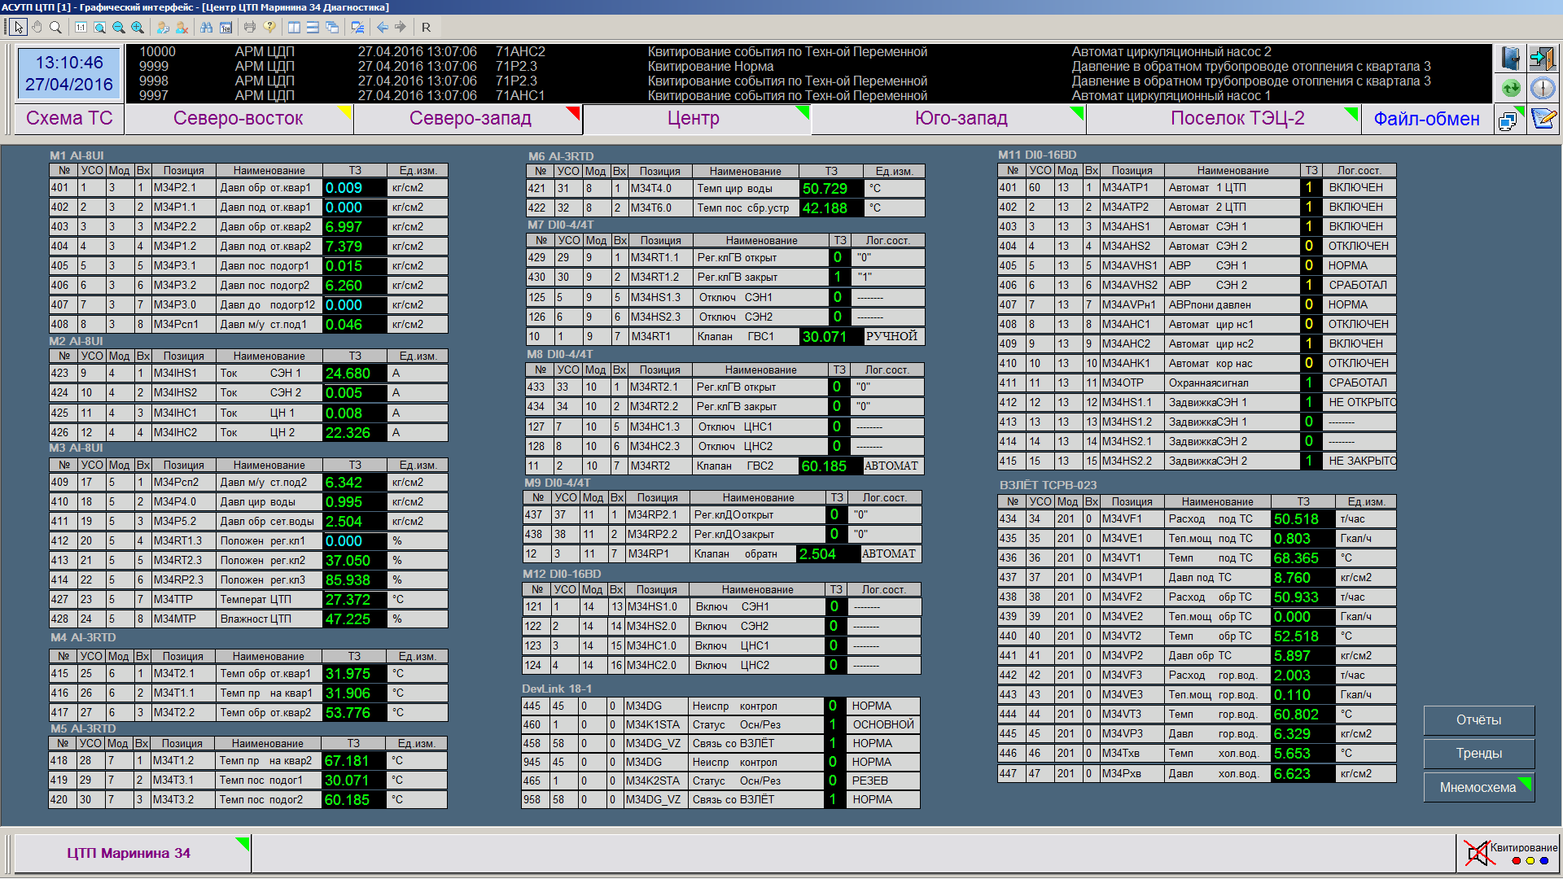
Task: Select the magnifier tool in toolbar
Action: coord(55,27)
